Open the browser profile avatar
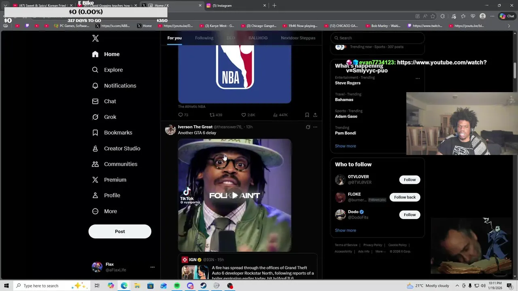Viewport: 518px width, 291px height. tap(482, 16)
